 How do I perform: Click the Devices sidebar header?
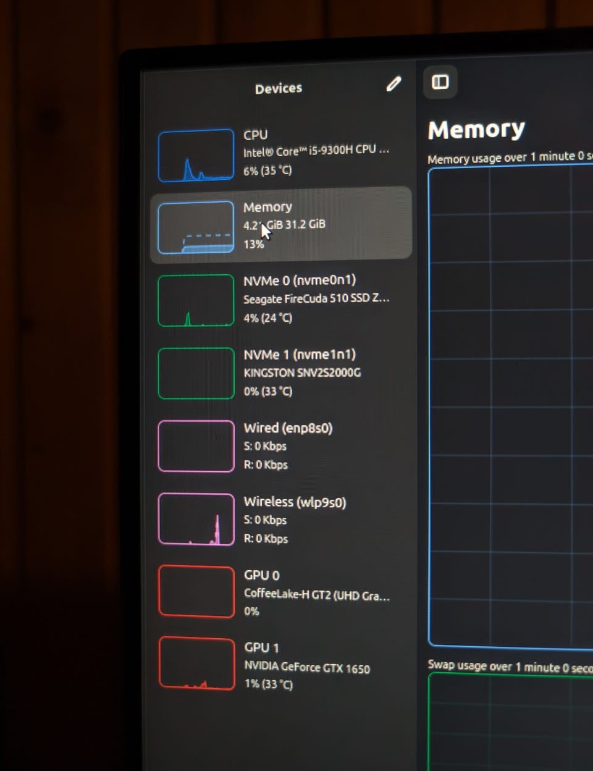tap(279, 88)
